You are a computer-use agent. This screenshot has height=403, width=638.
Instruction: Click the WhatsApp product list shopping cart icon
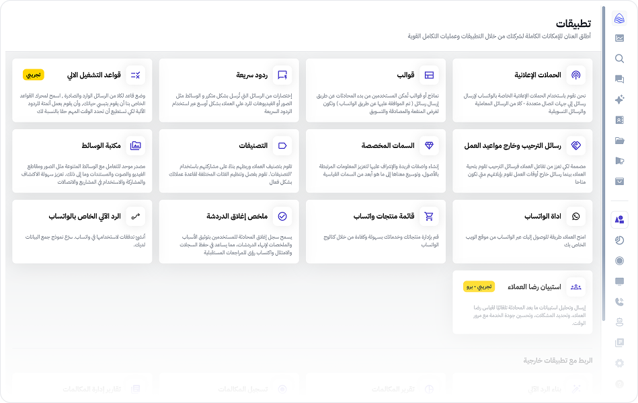pos(429,216)
